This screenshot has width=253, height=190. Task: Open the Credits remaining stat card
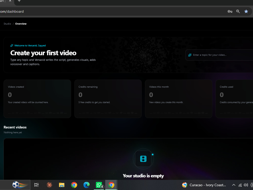(108, 99)
